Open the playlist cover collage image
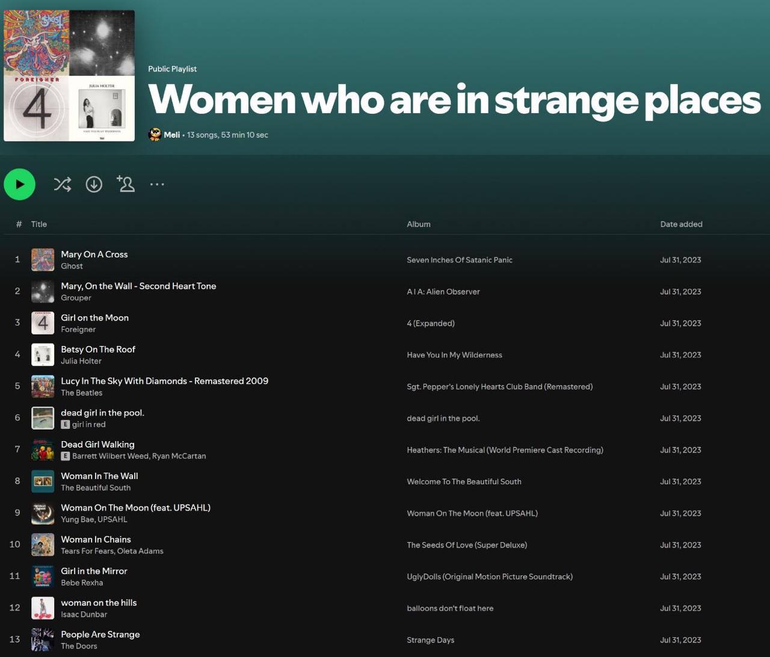 point(69,75)
